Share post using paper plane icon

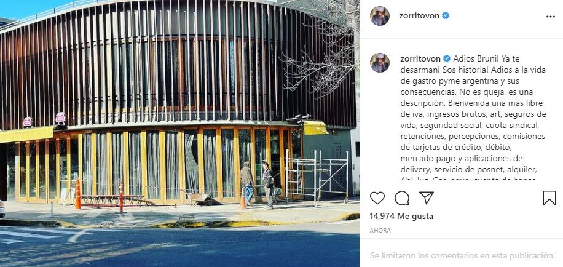pos(427,197)
